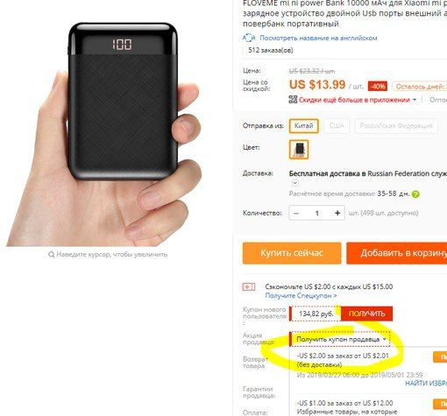Screen dimensions: 447x416
Task: Increase quantity with the plus button
Action: [x=337, y=213]
